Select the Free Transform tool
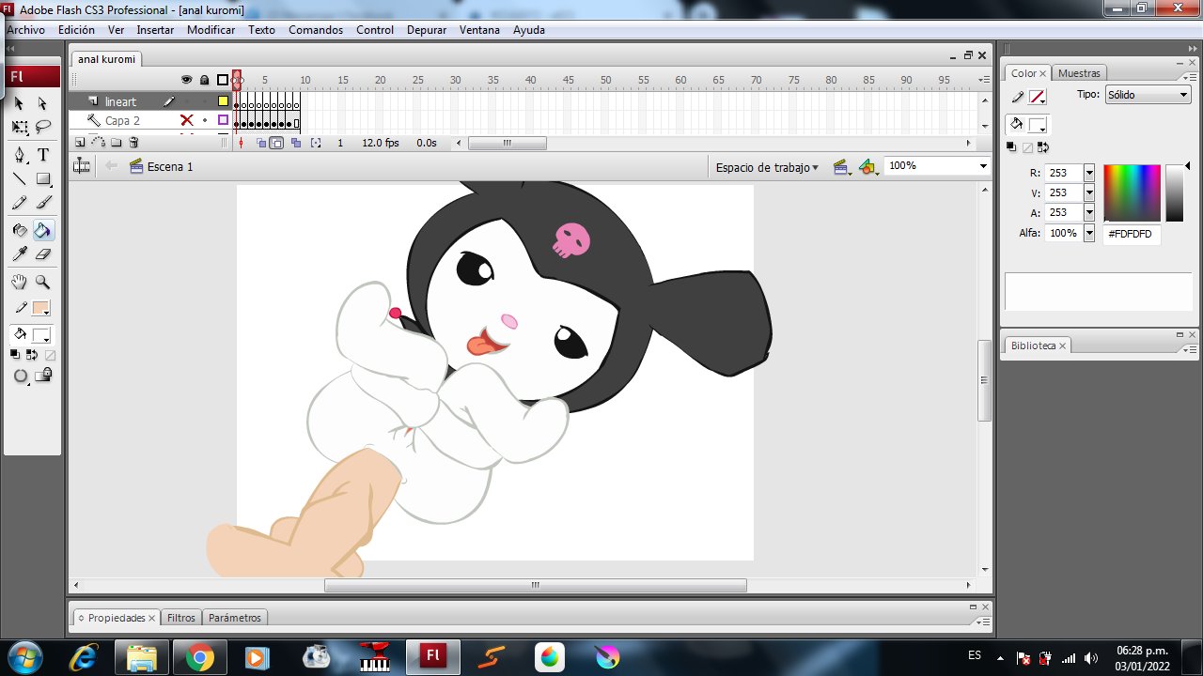 20,127
